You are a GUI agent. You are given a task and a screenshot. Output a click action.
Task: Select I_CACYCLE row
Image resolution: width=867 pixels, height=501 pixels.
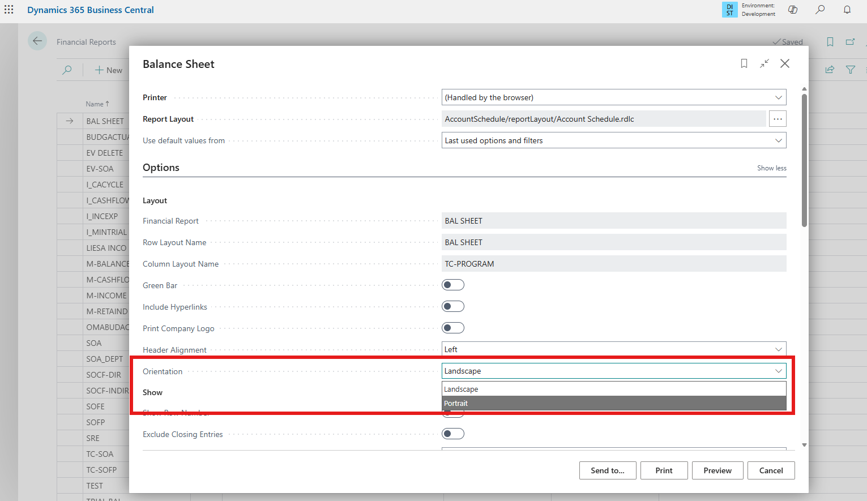tap(105, 185)
